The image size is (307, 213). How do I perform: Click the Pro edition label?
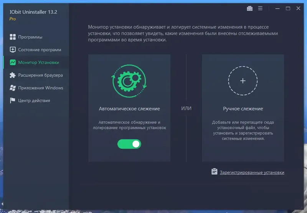click(x=13, y=19)
